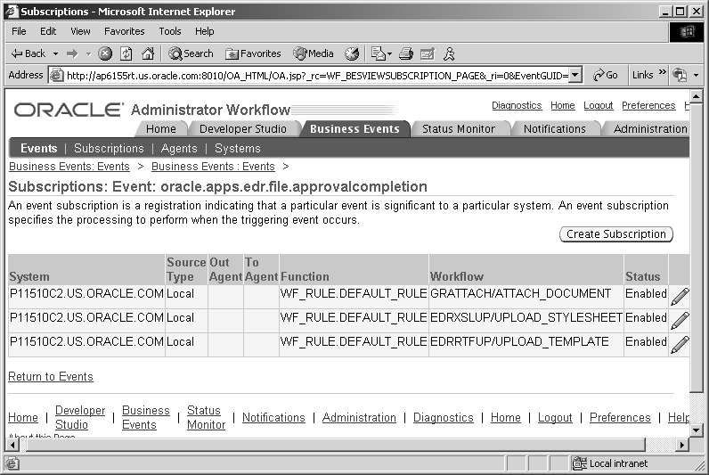Open the Forward history dropdown arrow
Image resolution: width=709 pixels, height=475 pixels.
pyautogui.click(x=89, y=54)
